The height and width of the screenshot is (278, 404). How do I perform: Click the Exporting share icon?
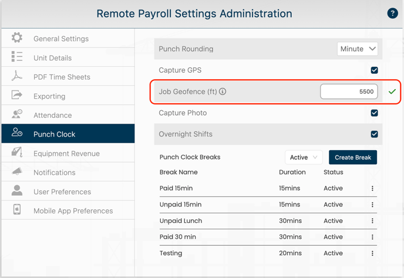pyautogui.click(x=17, y=95)
